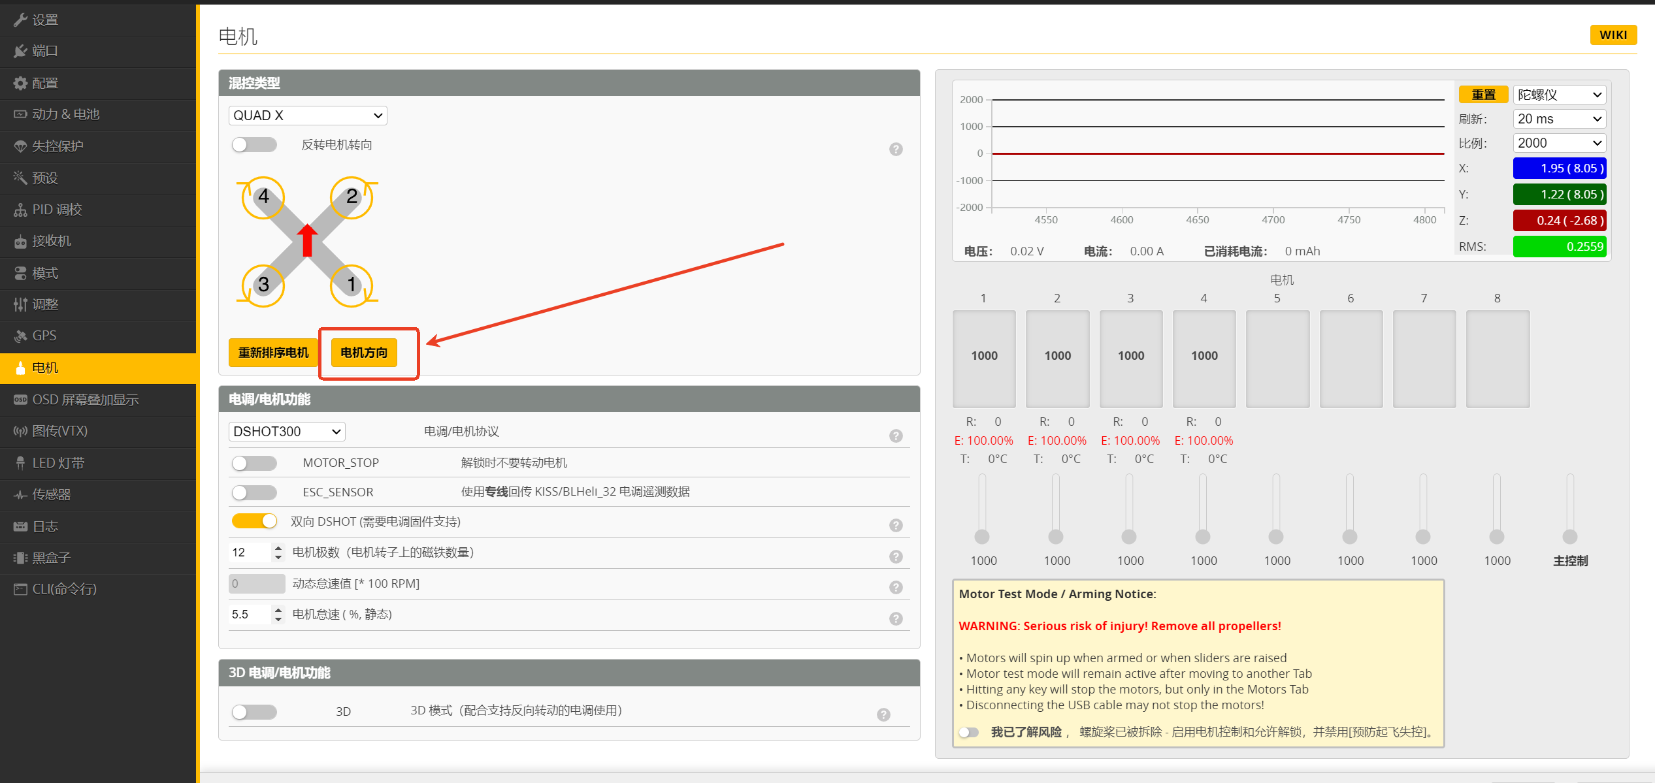
Task: Click help icon beside 电机极数 field
Action: 896,556
